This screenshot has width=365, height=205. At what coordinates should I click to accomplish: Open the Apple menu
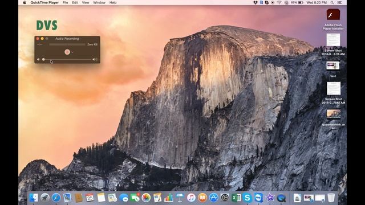(25, 2)
